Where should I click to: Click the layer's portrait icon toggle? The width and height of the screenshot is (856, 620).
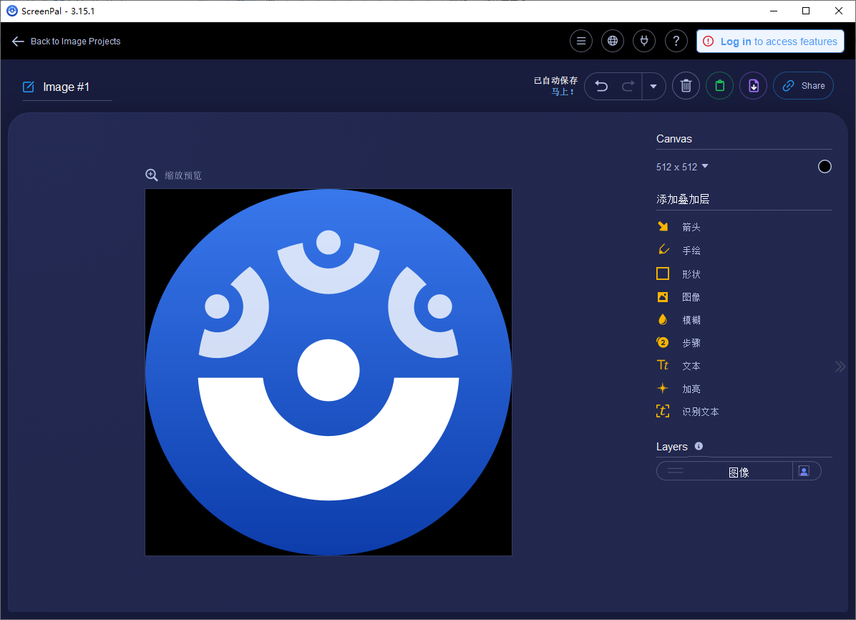coord(804,471)
